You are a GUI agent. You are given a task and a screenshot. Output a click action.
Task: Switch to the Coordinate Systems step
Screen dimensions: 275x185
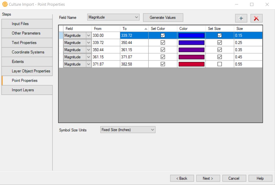27,52
